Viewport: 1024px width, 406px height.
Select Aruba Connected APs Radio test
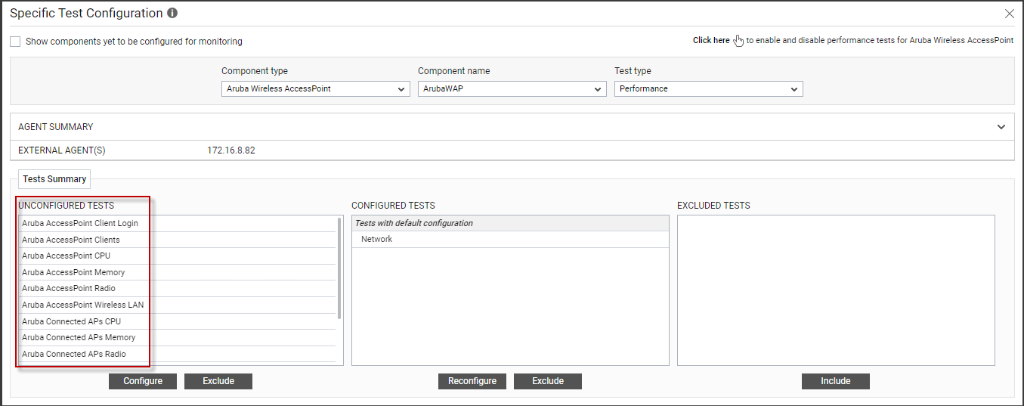(x=178, y=354)
